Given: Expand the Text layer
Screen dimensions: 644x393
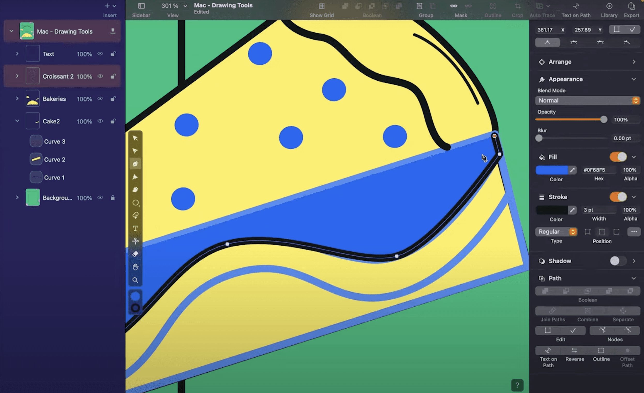Looking at the screenshot, I should [17, 54].
